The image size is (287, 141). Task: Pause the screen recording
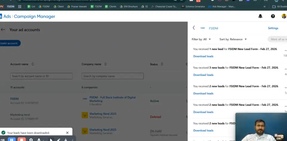pos(12,140)
